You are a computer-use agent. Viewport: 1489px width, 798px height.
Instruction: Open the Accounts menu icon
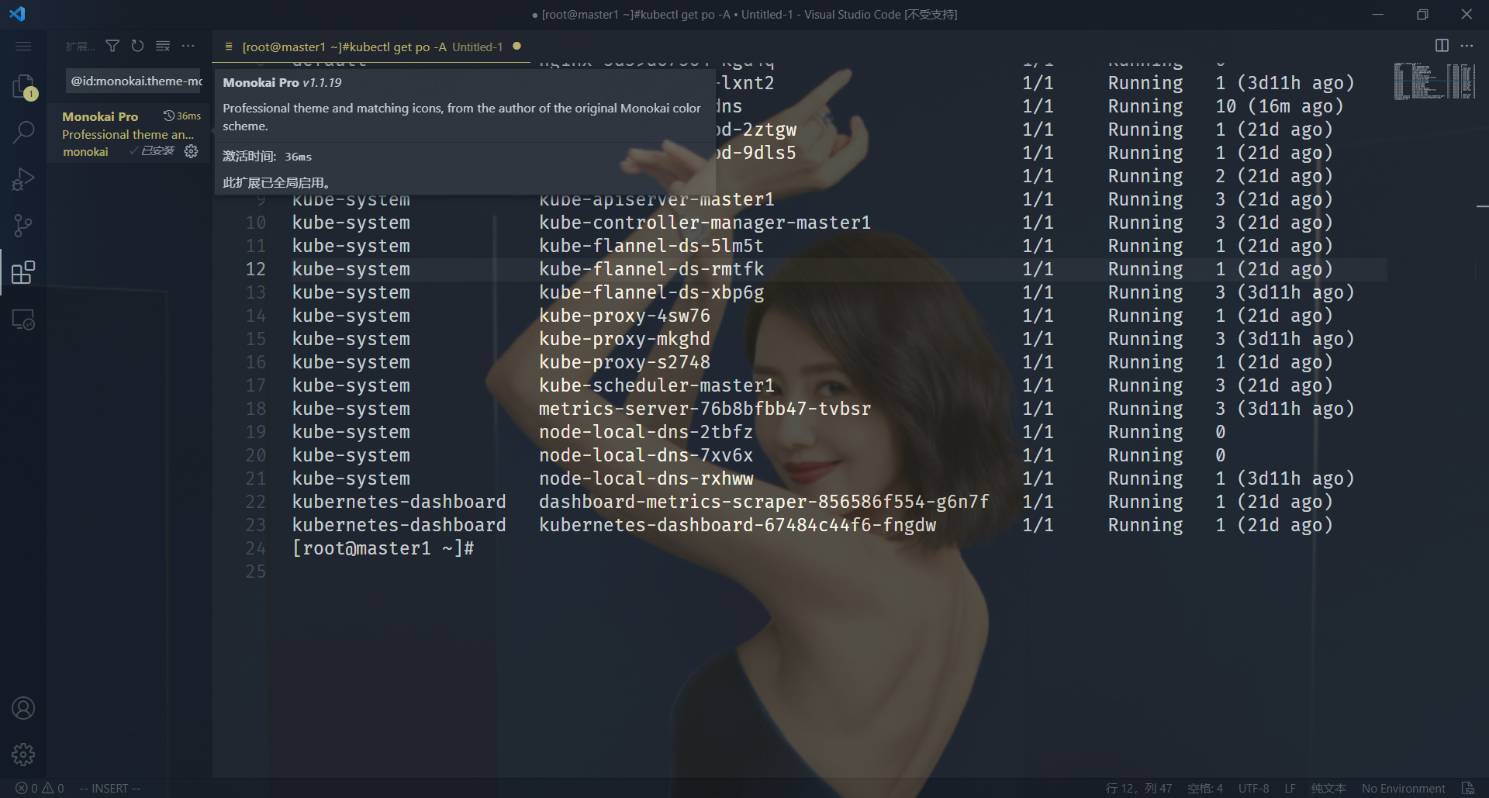point(23,708)
